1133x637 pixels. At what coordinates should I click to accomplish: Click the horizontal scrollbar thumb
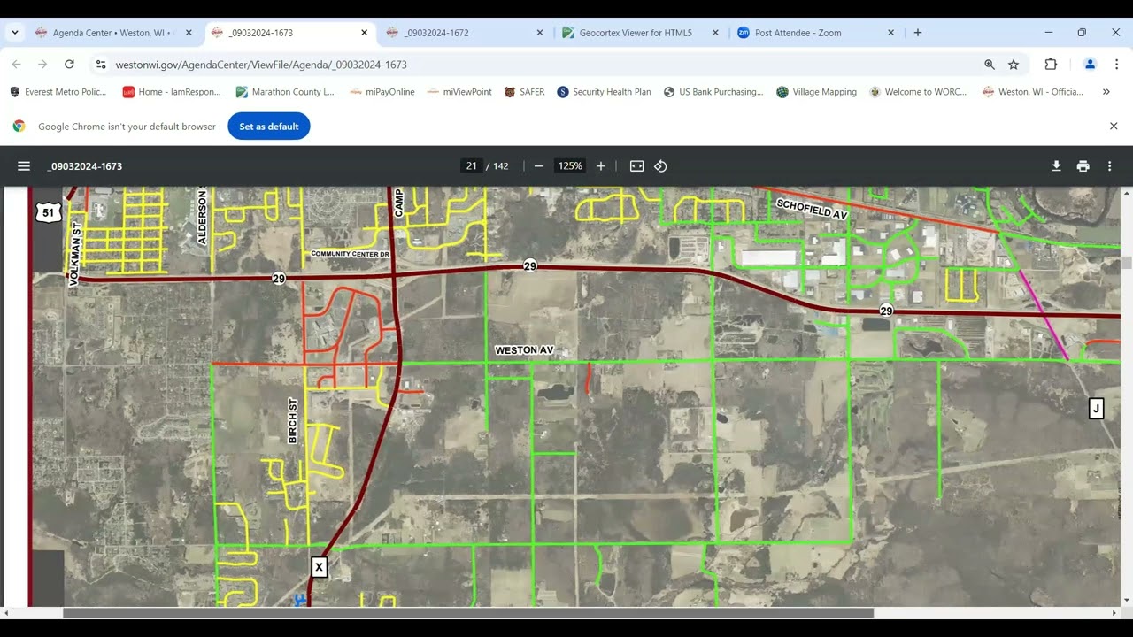[x=468, y=613]
